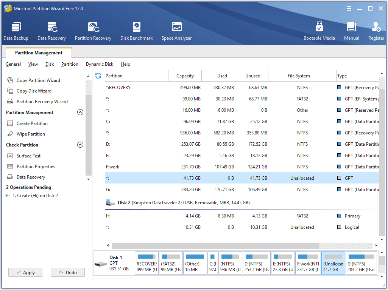The width and height of the screenshot is (388, 290).
Task: Collapse the Check Partition section
Action: coord(80,144)
